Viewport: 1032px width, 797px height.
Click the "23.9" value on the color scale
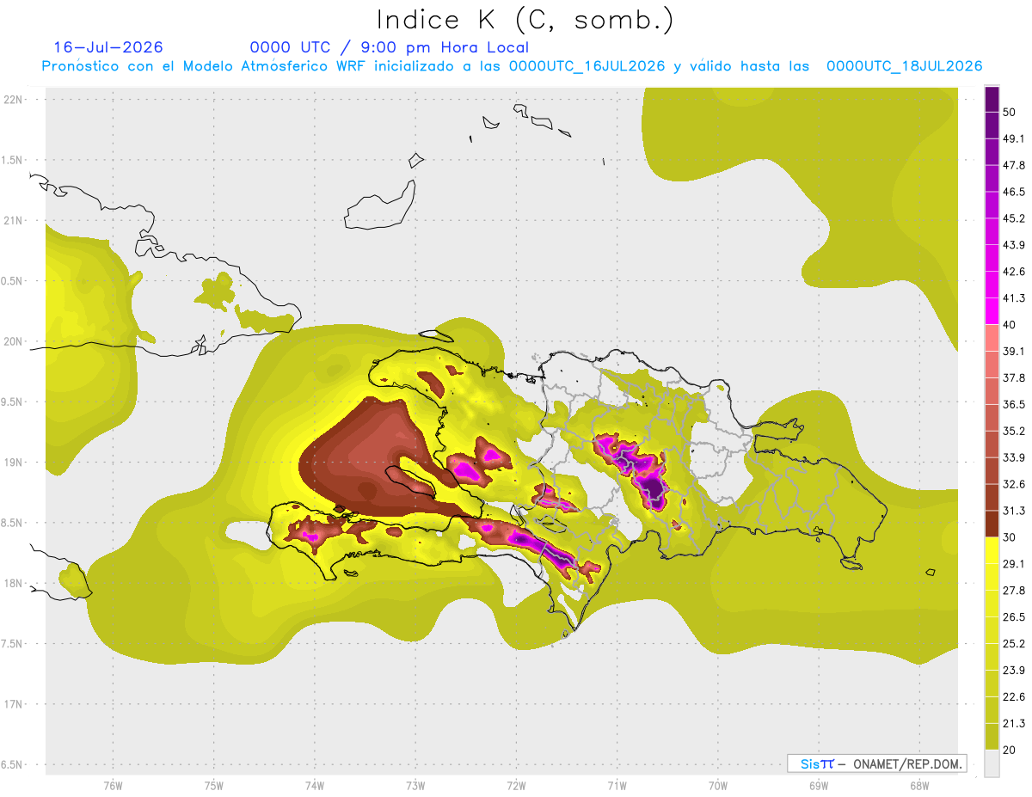click(1014, 670)
